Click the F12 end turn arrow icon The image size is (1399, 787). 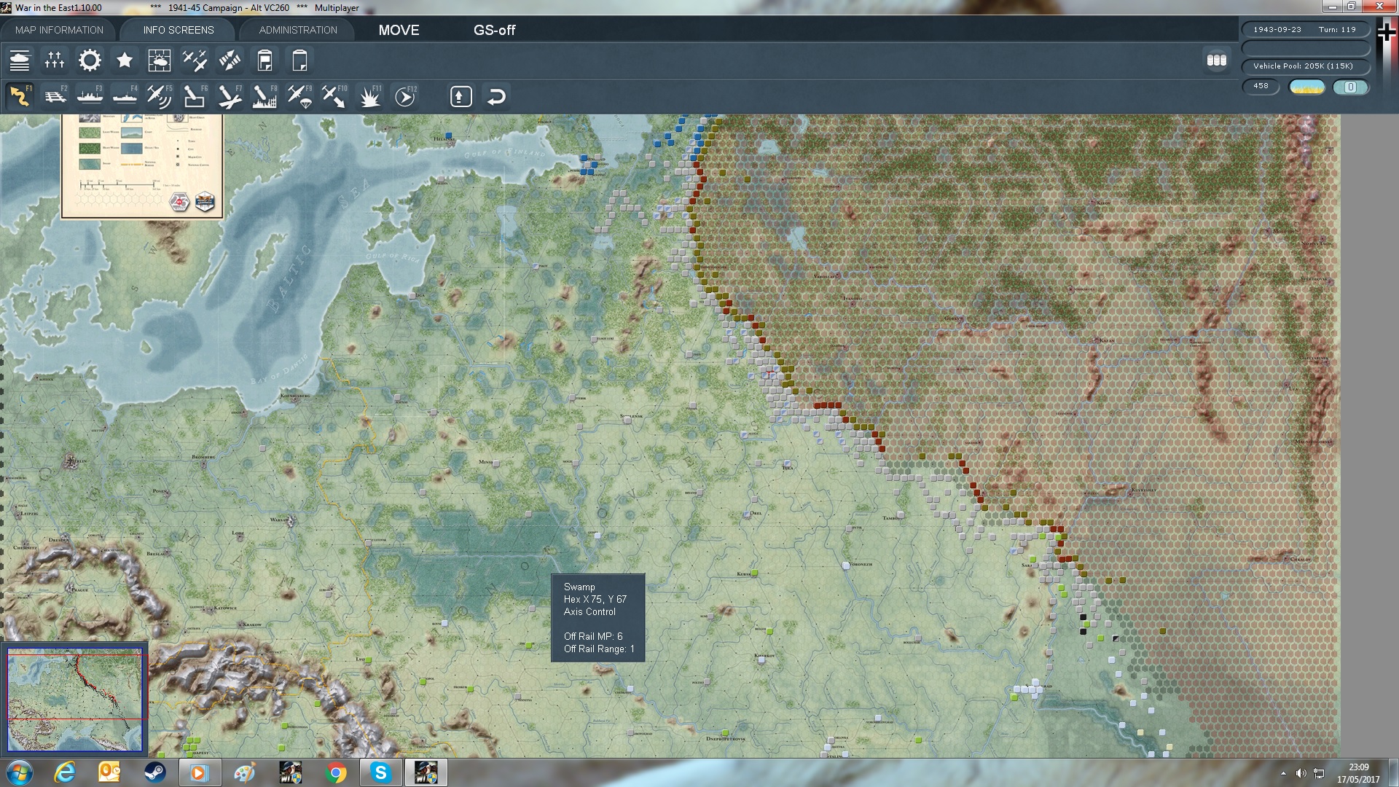pyautogui.click(x=404, y=96)
